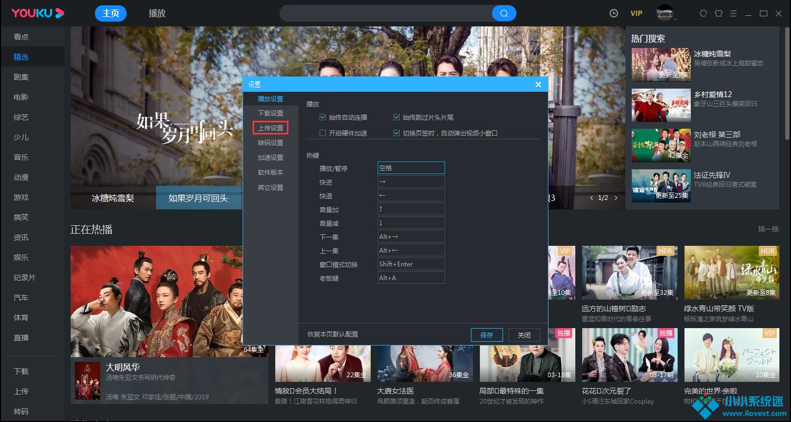Viewport: 791px width, 422px height.
Task: Click the 播放/暂停 hotkey field
Action: (x=411, y=168)
